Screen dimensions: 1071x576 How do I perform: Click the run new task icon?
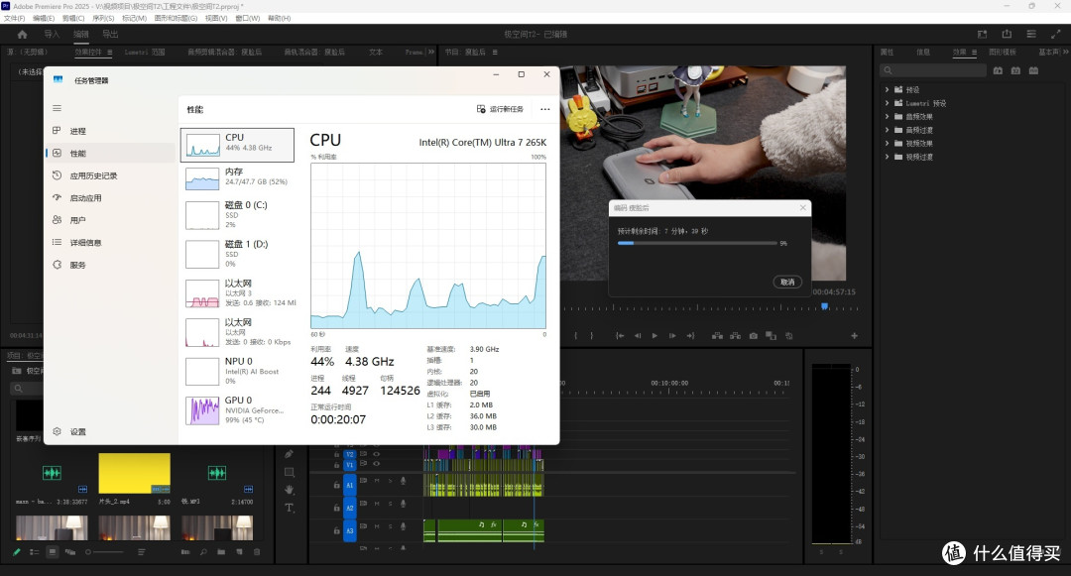click(481, 109)
